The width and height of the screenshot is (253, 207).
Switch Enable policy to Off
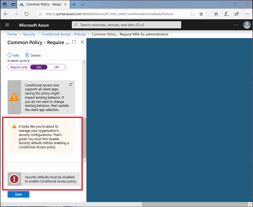[56, 67]
